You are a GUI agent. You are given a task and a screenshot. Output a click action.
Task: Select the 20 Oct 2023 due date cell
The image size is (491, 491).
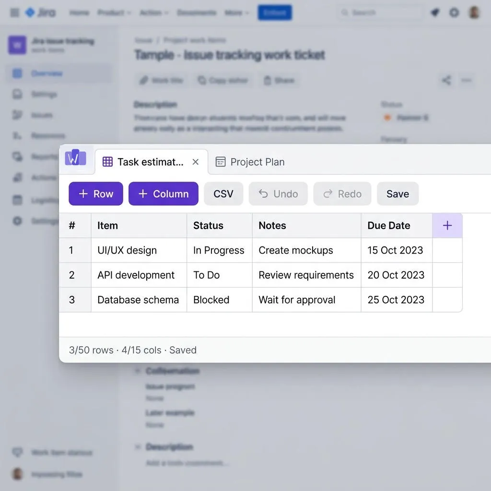[x=397, y=275]
